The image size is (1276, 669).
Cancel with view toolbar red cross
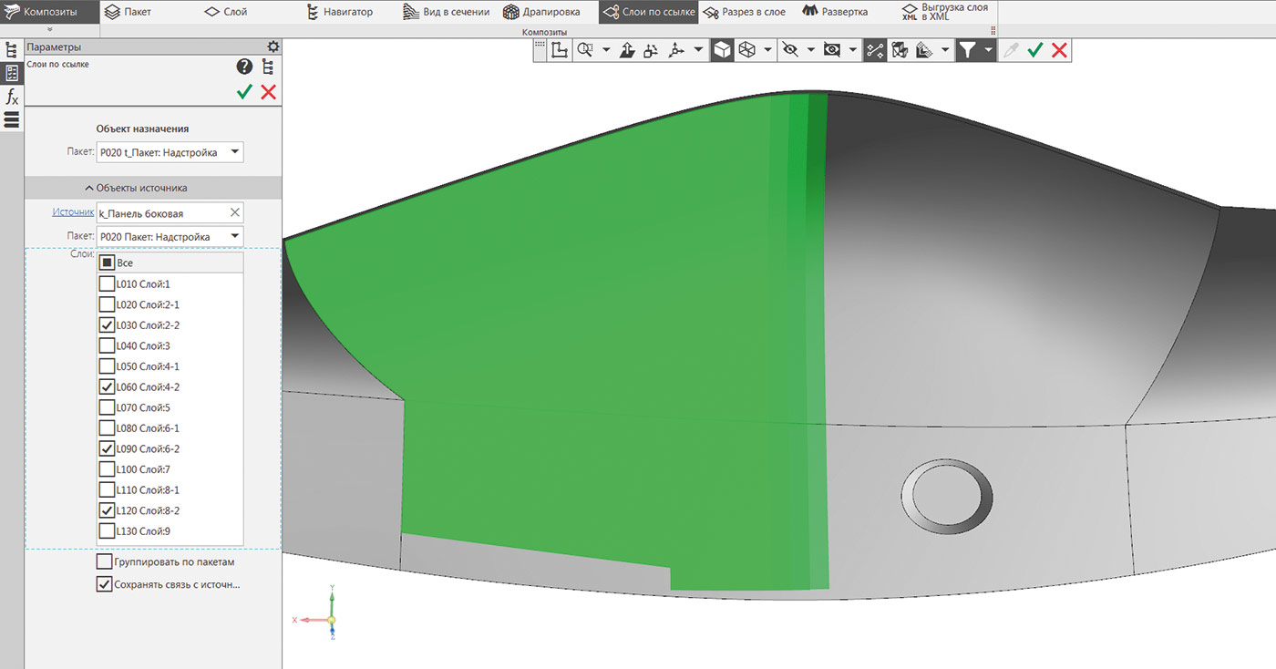coord(1059,51)
